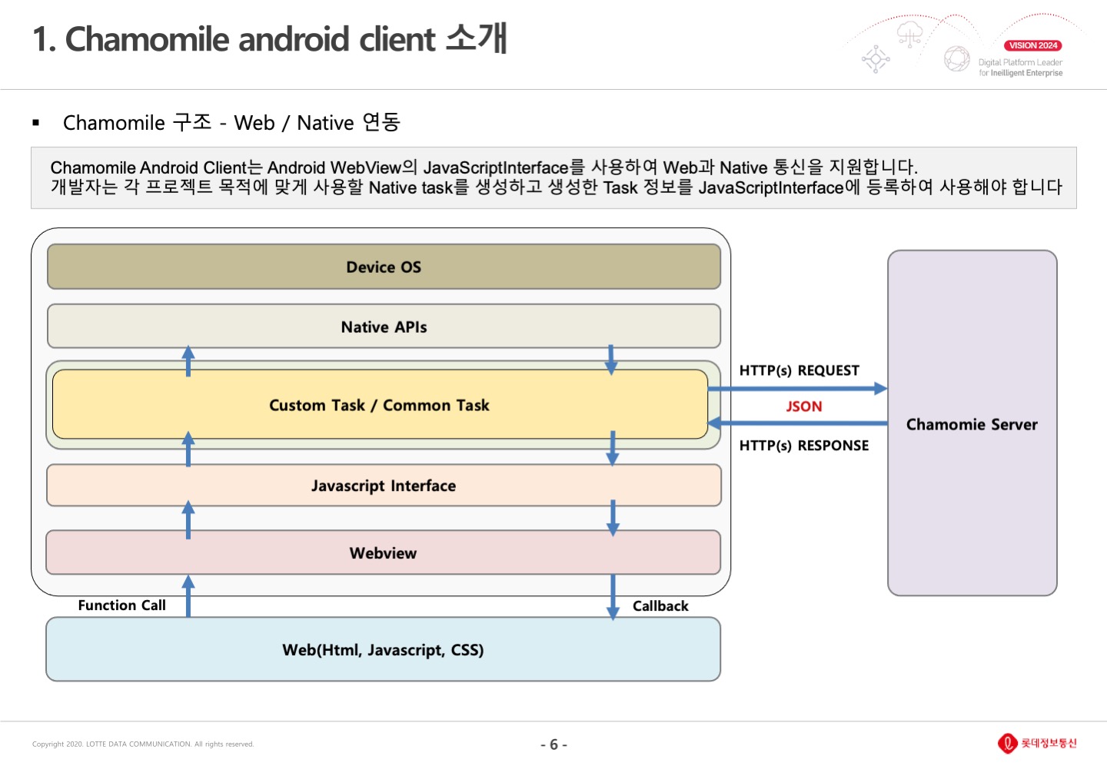Click the VISION 2024 badge
This screenshot has height=766, width=1107.
click(x=1033, y=45)
